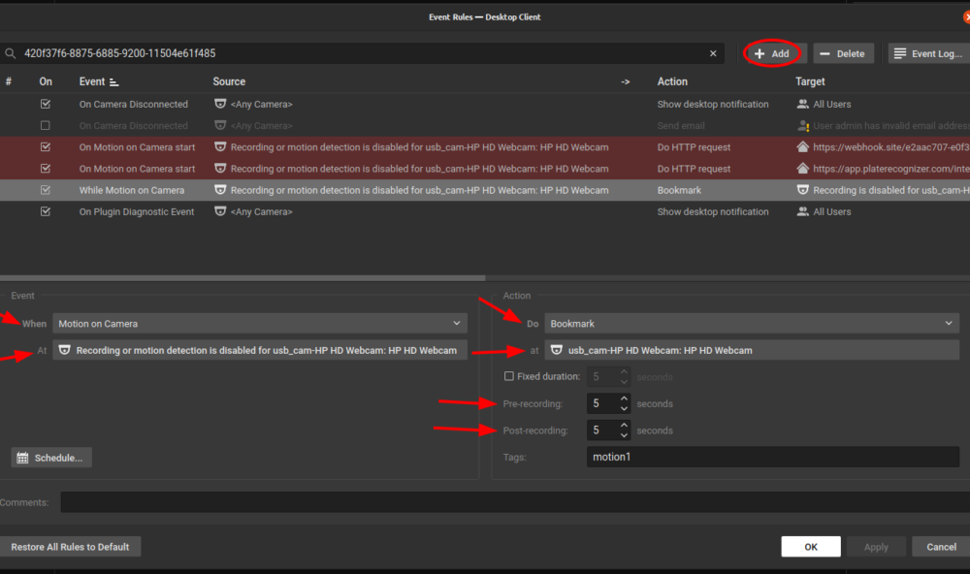Click the # column header
The image size is (970, 574).
point(9,81)
